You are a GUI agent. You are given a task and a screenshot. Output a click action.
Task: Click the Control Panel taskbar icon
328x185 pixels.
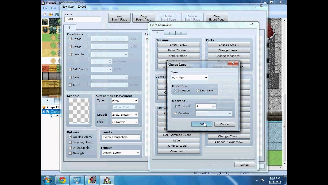(77, 180)
